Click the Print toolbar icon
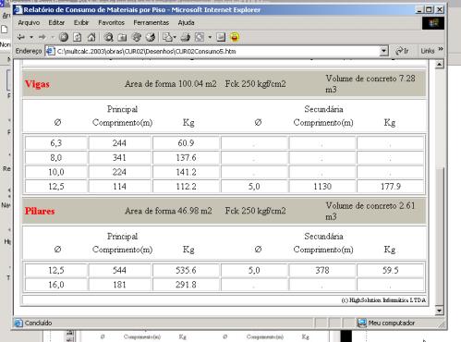461x342 pixels. point(185,38)
